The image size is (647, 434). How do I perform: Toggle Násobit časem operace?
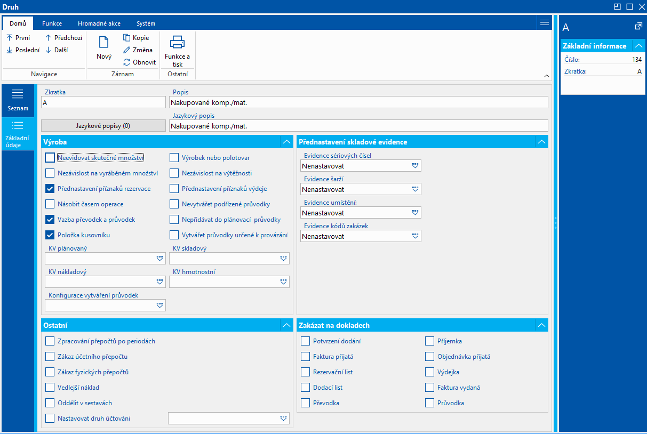[50, 204]
